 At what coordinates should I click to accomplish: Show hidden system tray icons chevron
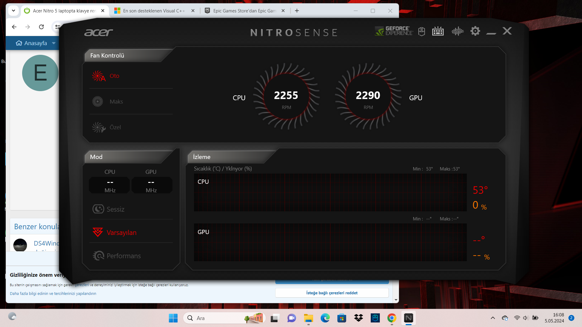(x=493, y=318)
